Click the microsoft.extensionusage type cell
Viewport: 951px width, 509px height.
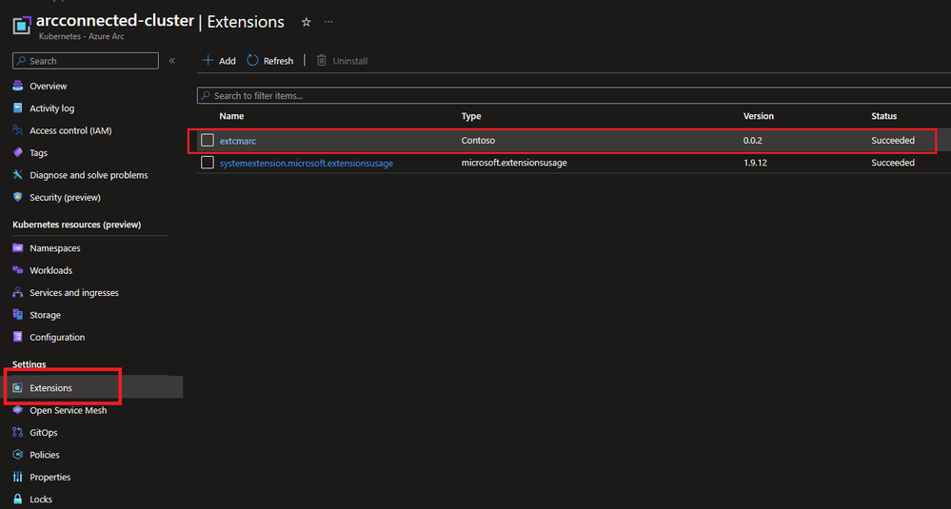(514, 163)
